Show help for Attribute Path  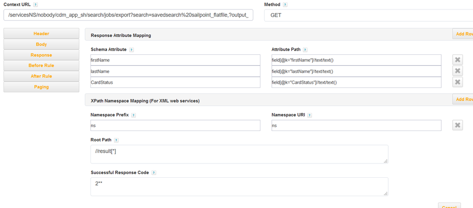click(x=305, y=50)
